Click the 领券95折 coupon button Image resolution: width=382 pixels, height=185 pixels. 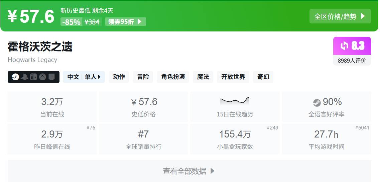coord(125,22)
